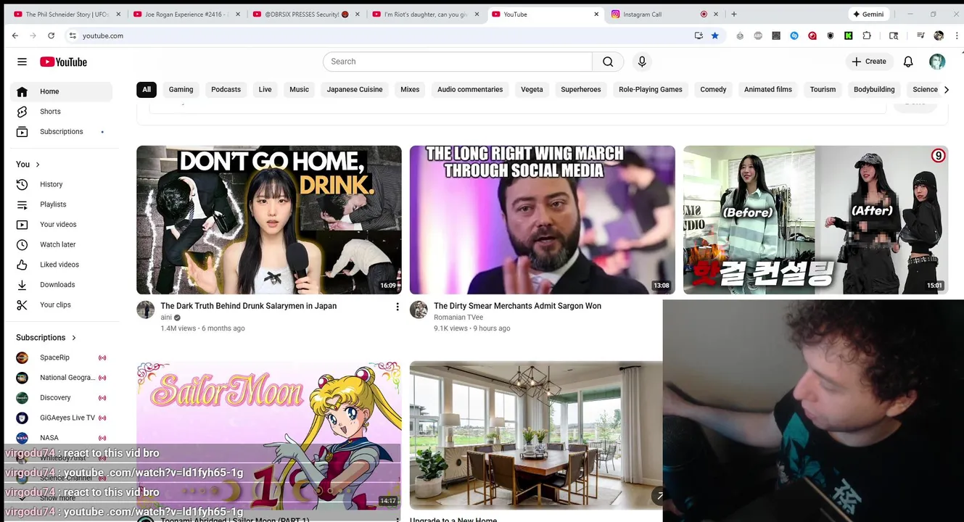964x522 pixels.
Task: Open the Create dropdown
Action: click(x=869, y=62)
